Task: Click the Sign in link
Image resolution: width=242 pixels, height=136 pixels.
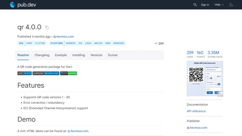Action: point(205,5)
